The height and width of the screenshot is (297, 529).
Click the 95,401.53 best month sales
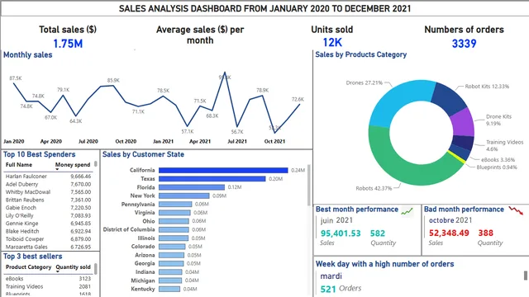[341, 233]
